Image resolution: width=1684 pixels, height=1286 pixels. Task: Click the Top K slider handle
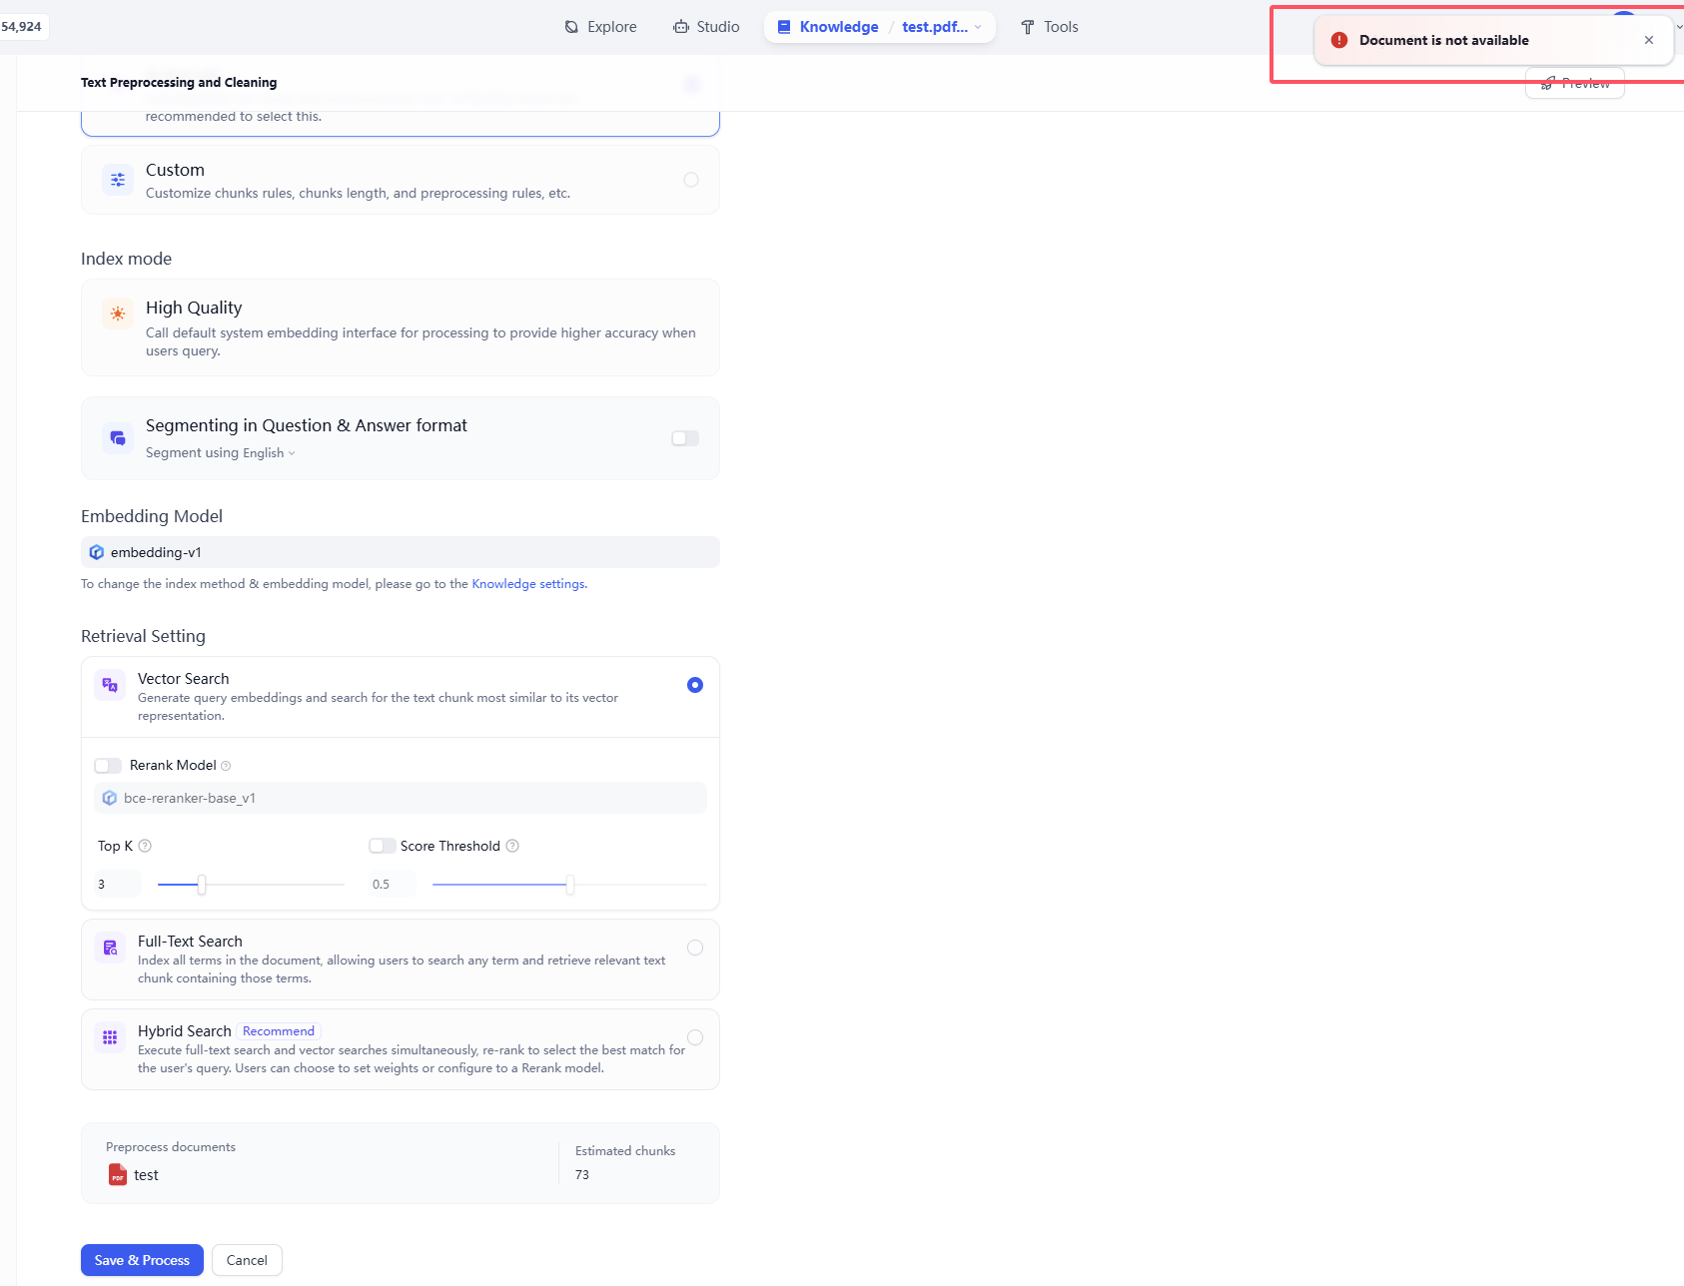coord(202,885)
